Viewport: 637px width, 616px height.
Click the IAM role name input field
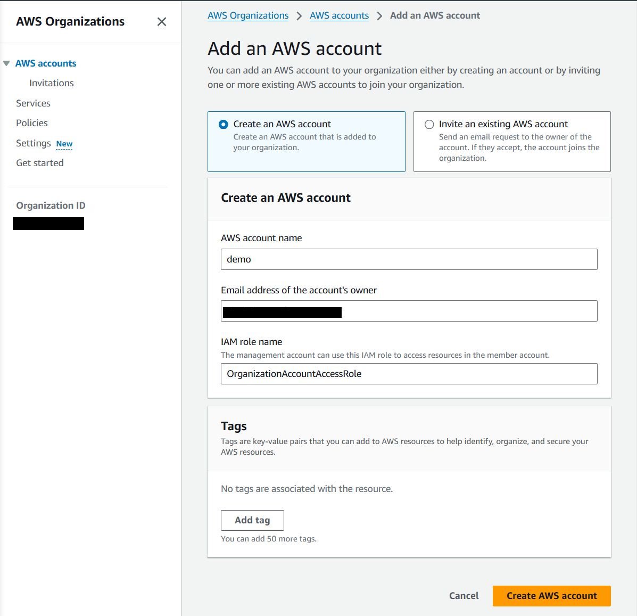pyautogui.click(x=409, y=374)
